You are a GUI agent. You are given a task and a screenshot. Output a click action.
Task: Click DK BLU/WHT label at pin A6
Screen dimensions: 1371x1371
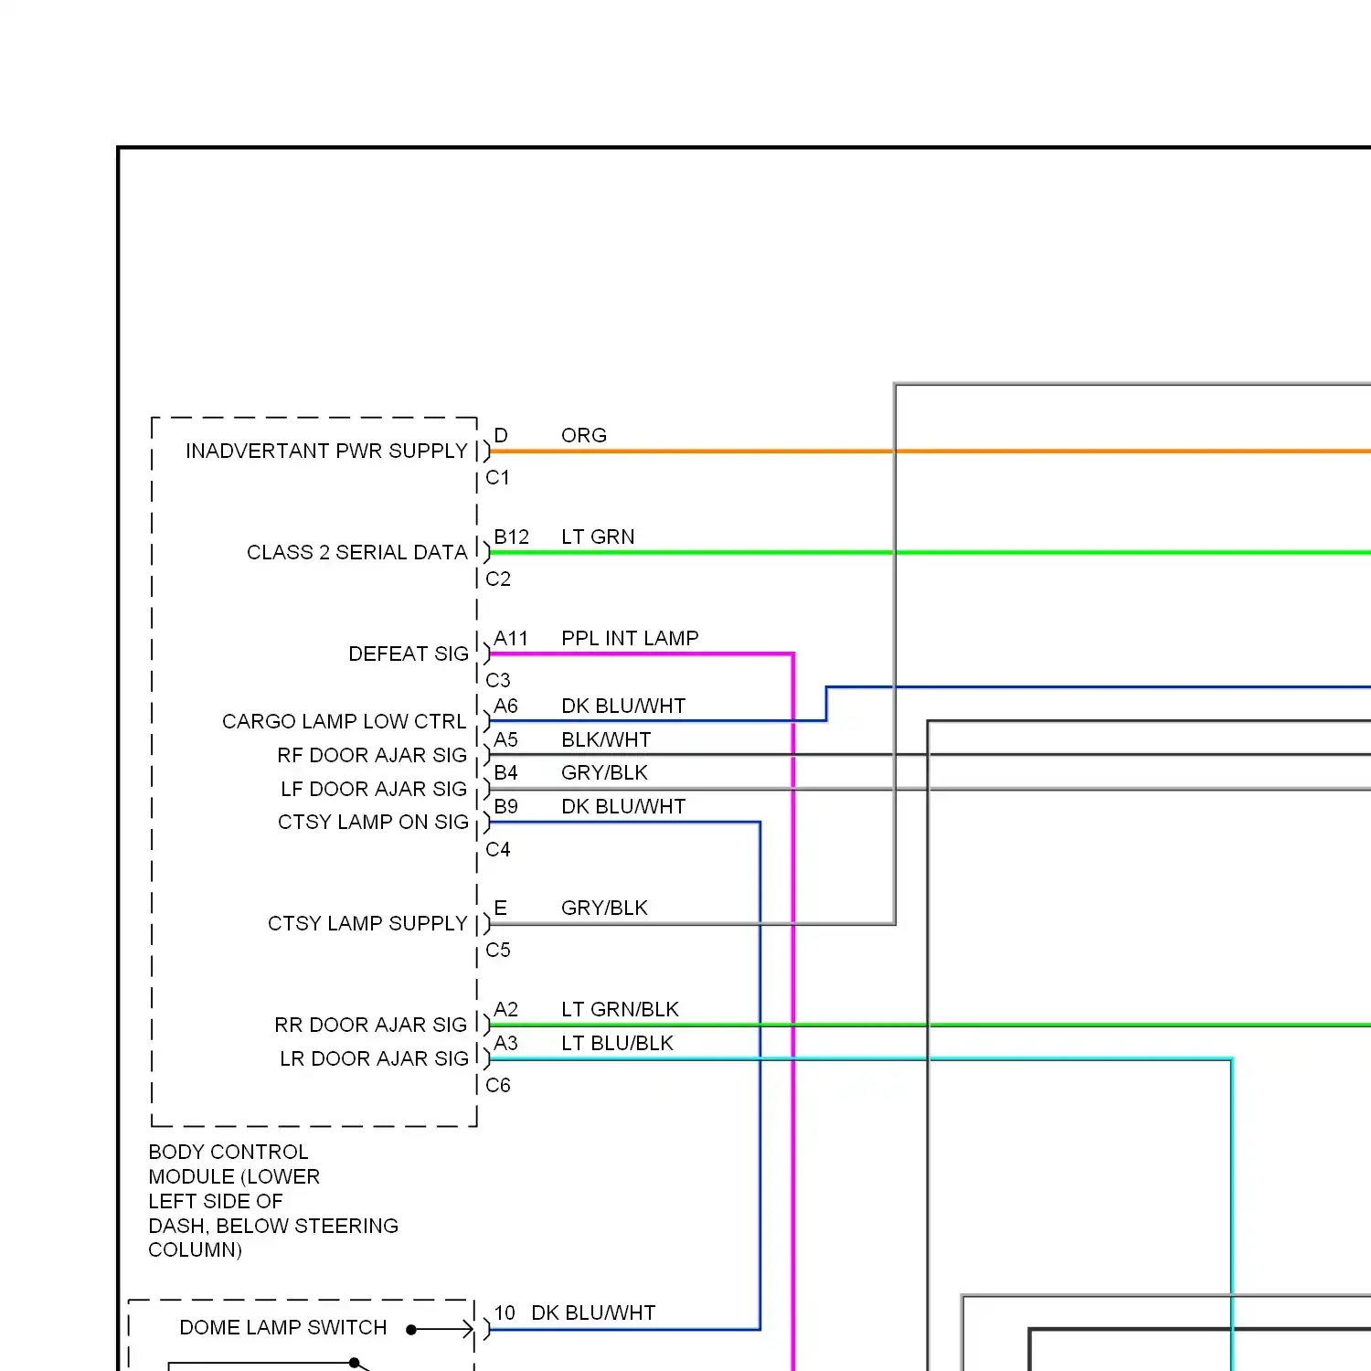pos(623,707)
